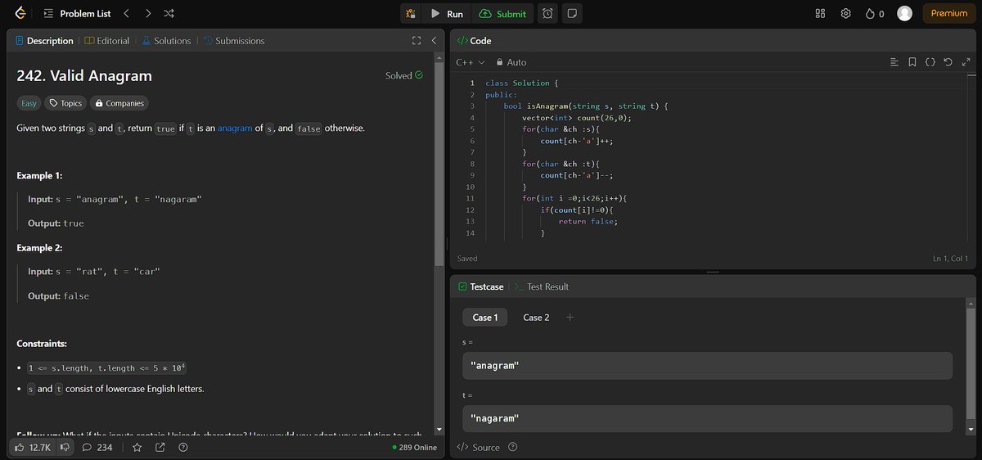Click the Source code icon label
Viewport: 982px width, 460px height.
coord(479,448)
